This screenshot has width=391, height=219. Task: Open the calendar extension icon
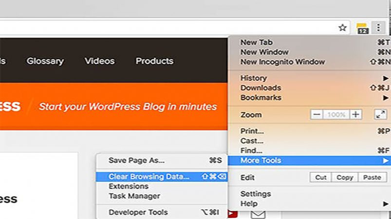tap(362, 28)
